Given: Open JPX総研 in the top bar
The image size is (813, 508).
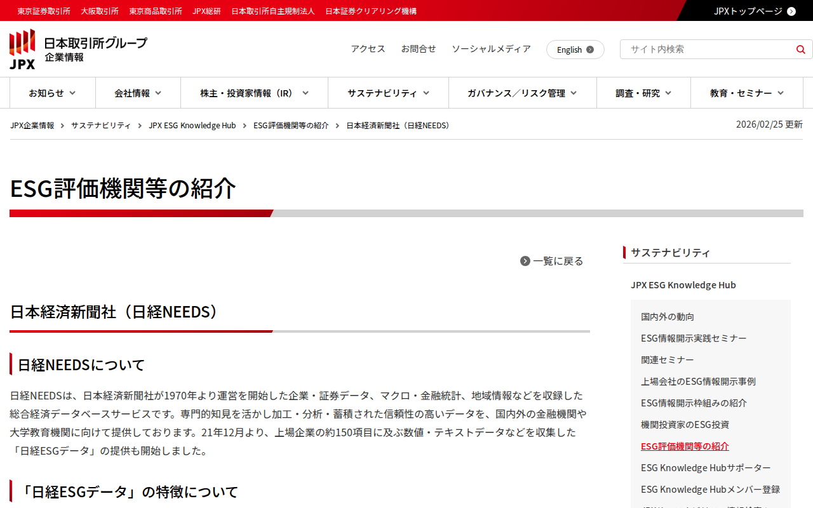Looking at the screenshot, I should 207,11.
